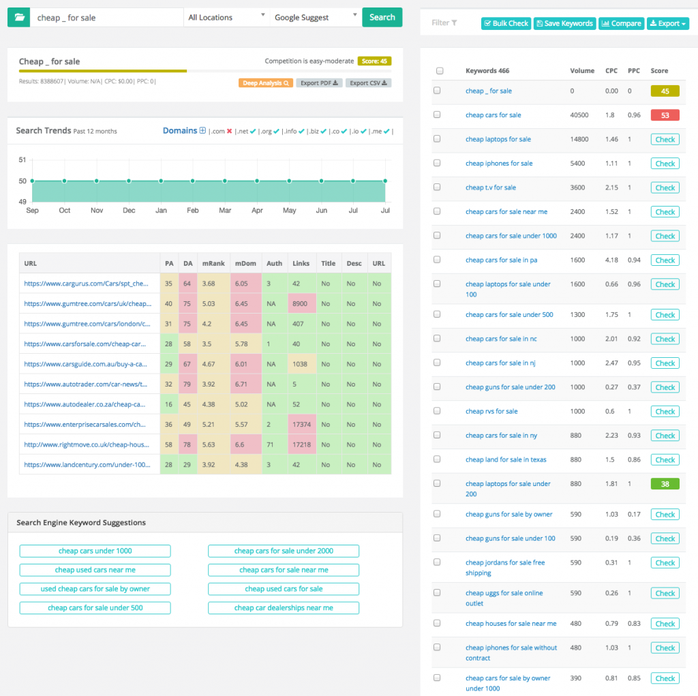Screen dimensions: 698x696
Task: Click the .info available checkmark
Action: click(301, 132)
